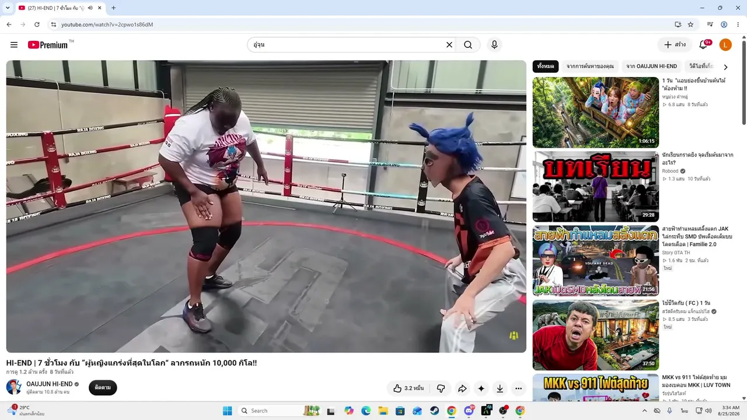
Task: Open the media controls toolbar icon
Action: [710, 24]
